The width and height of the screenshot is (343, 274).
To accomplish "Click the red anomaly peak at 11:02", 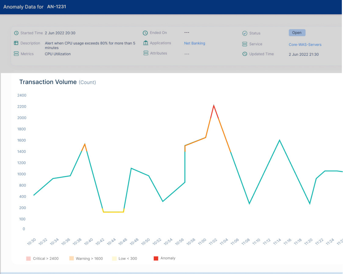I will [x=214, y=107].
